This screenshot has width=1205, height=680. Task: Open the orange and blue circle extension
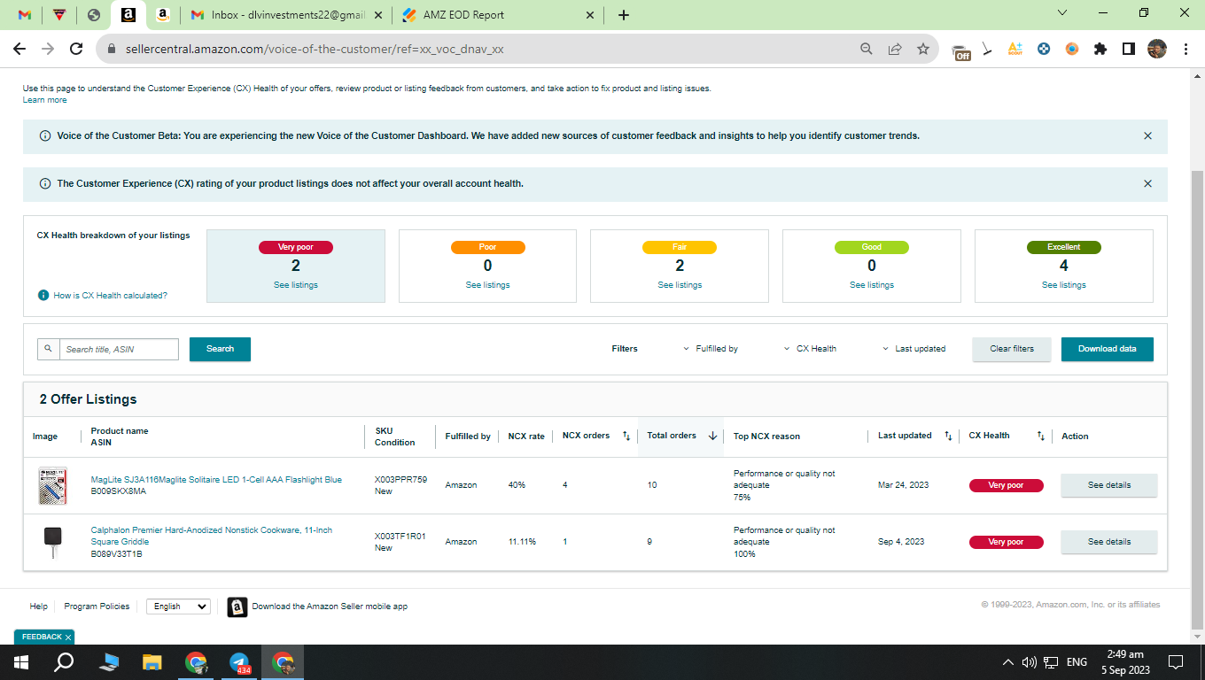(1072, 50)
